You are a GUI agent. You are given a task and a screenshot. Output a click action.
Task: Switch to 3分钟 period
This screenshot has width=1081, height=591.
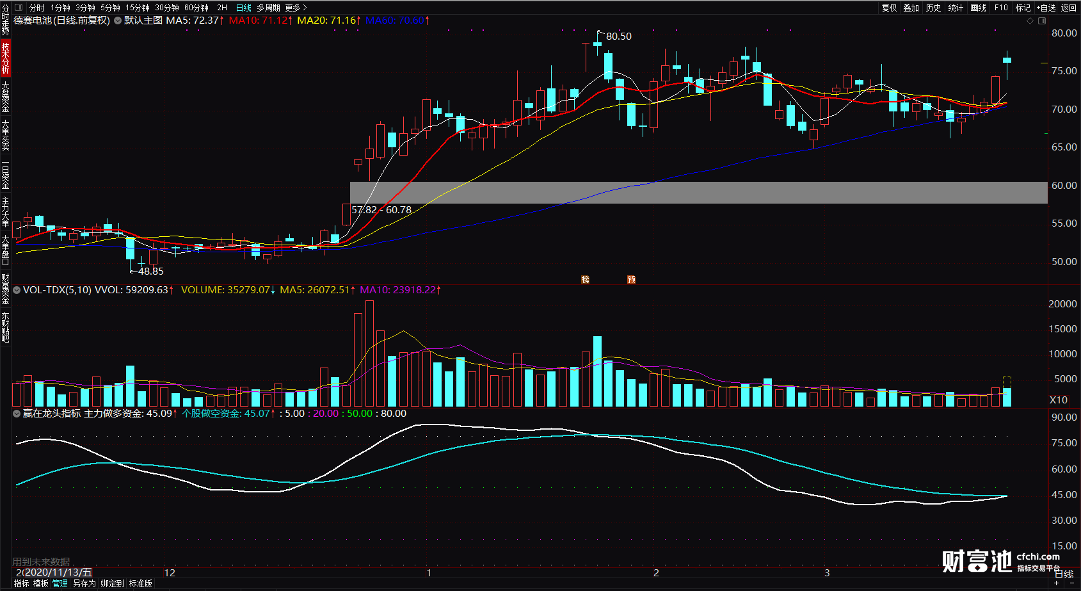pos(85,8)
